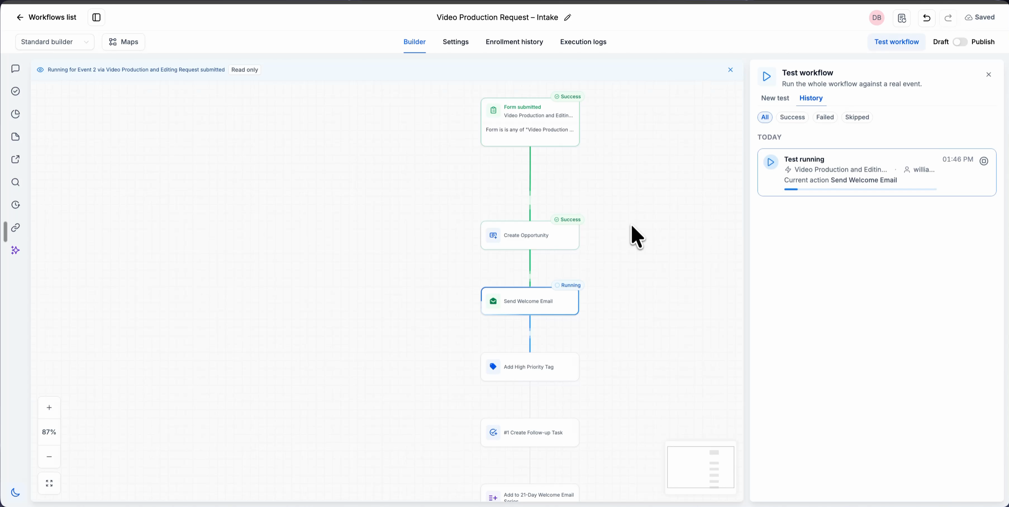Open the checkmark circle sidebar icon

[x=16, y=91]
